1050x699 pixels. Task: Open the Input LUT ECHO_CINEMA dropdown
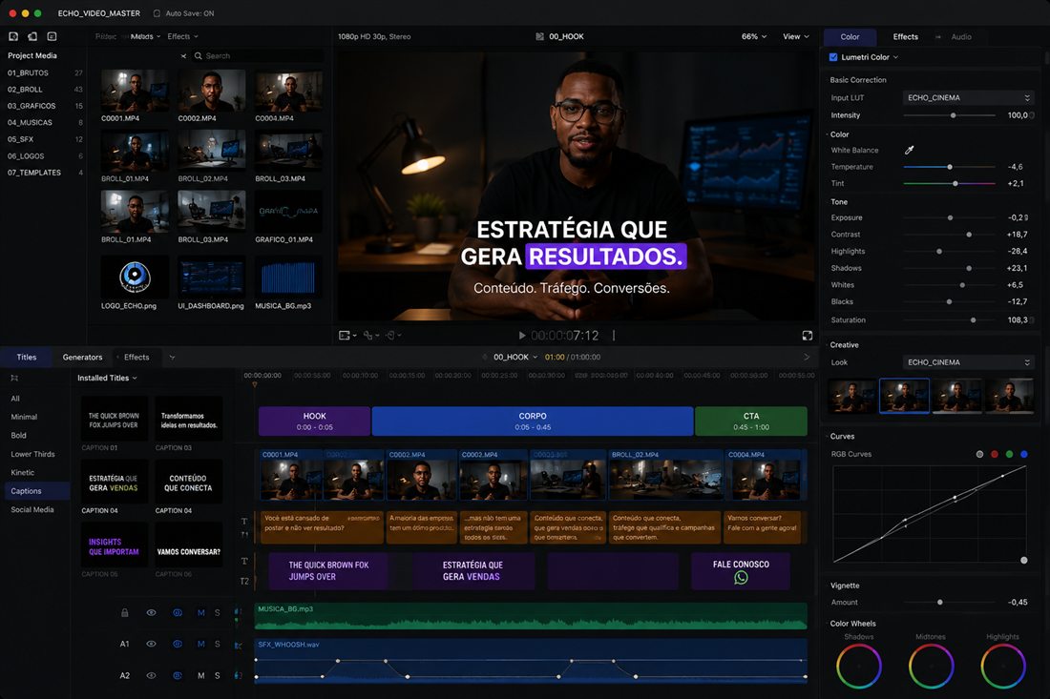pyautogui.click(x=968, y=97)
